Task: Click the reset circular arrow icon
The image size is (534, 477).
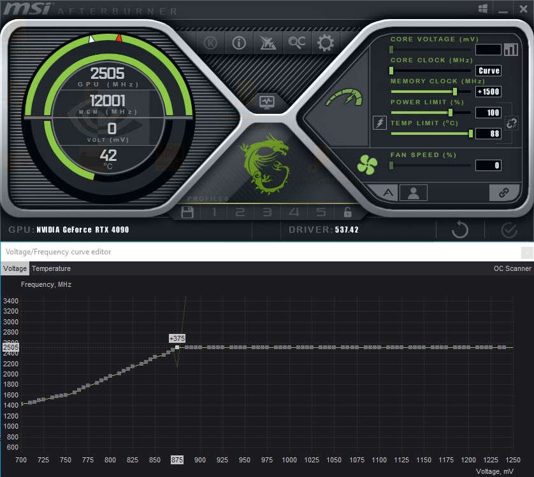Action: (x=459, y=230)
